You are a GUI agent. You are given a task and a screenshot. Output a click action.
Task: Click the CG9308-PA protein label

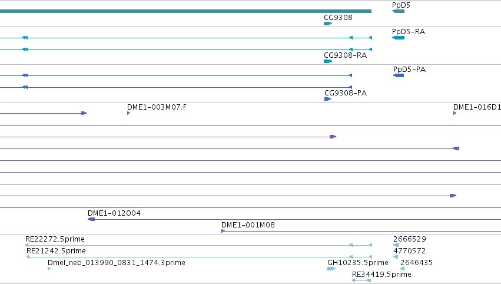346,93
